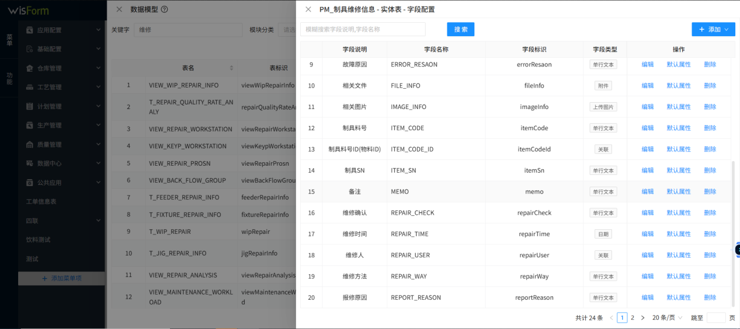Delete the 备注 MEMO field row
The width and height of the screenshot is (740, 329).
click(x=710, y=191)
